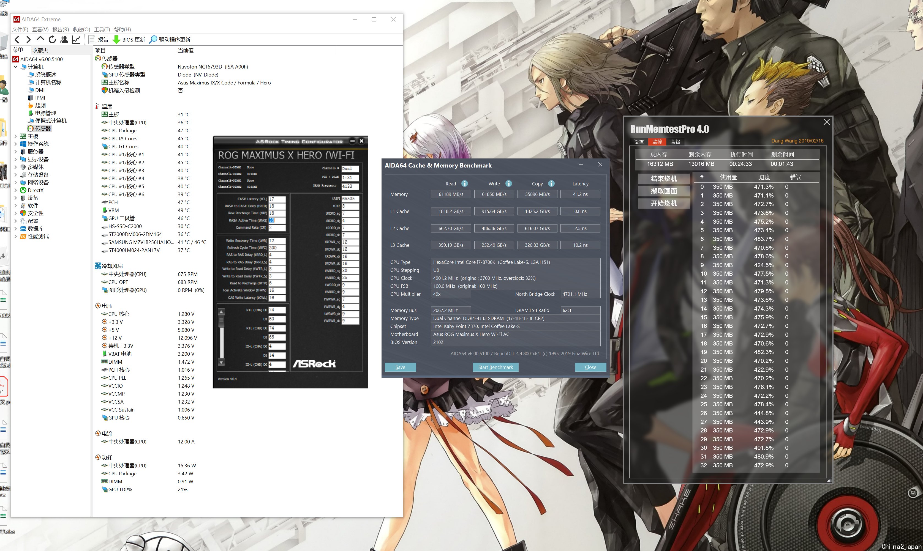Screen dimensions: 923x551
Task: Open the 工具(T) menu
Action: (102, 29)
